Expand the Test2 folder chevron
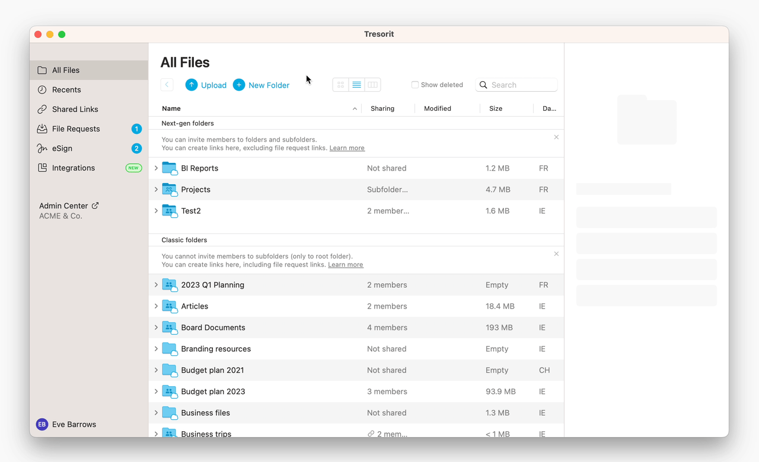759x462 pixels. (156, 211)
